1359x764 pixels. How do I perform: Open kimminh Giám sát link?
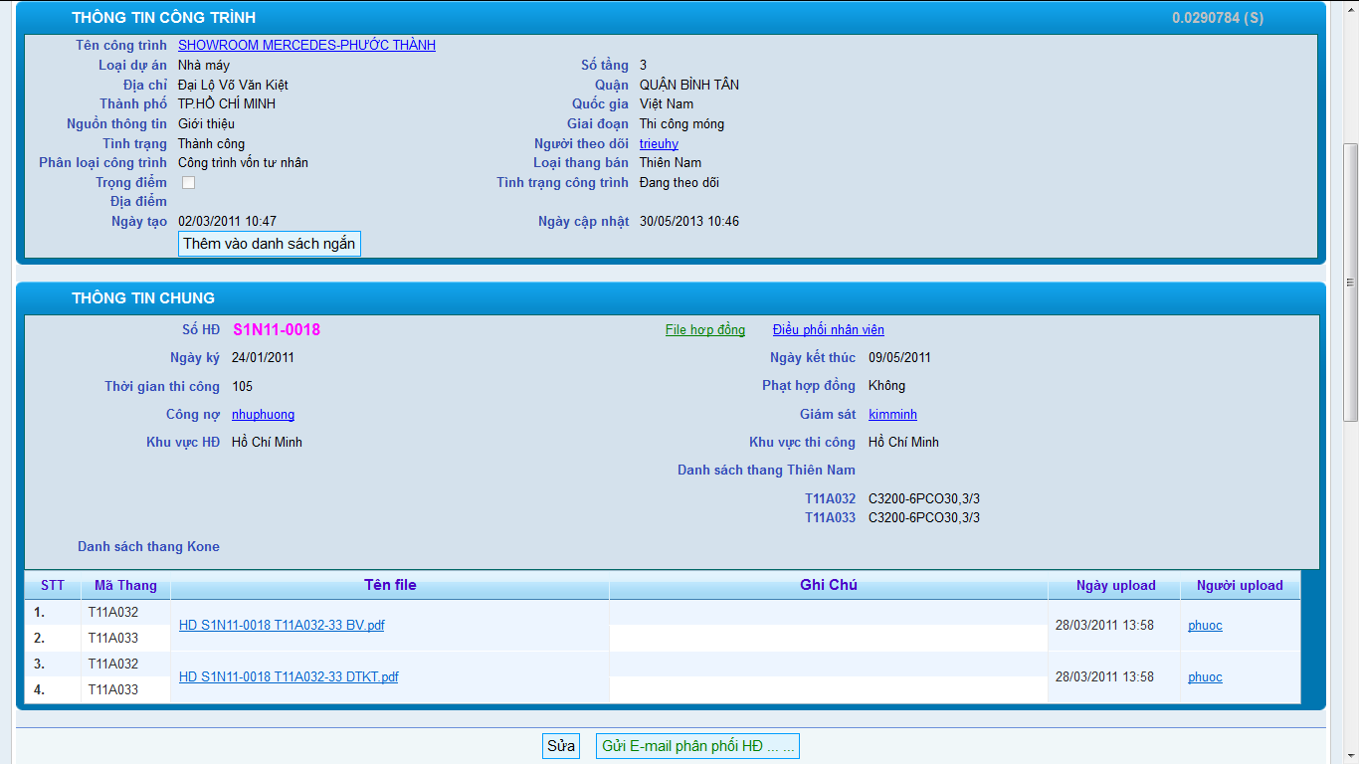892,414
